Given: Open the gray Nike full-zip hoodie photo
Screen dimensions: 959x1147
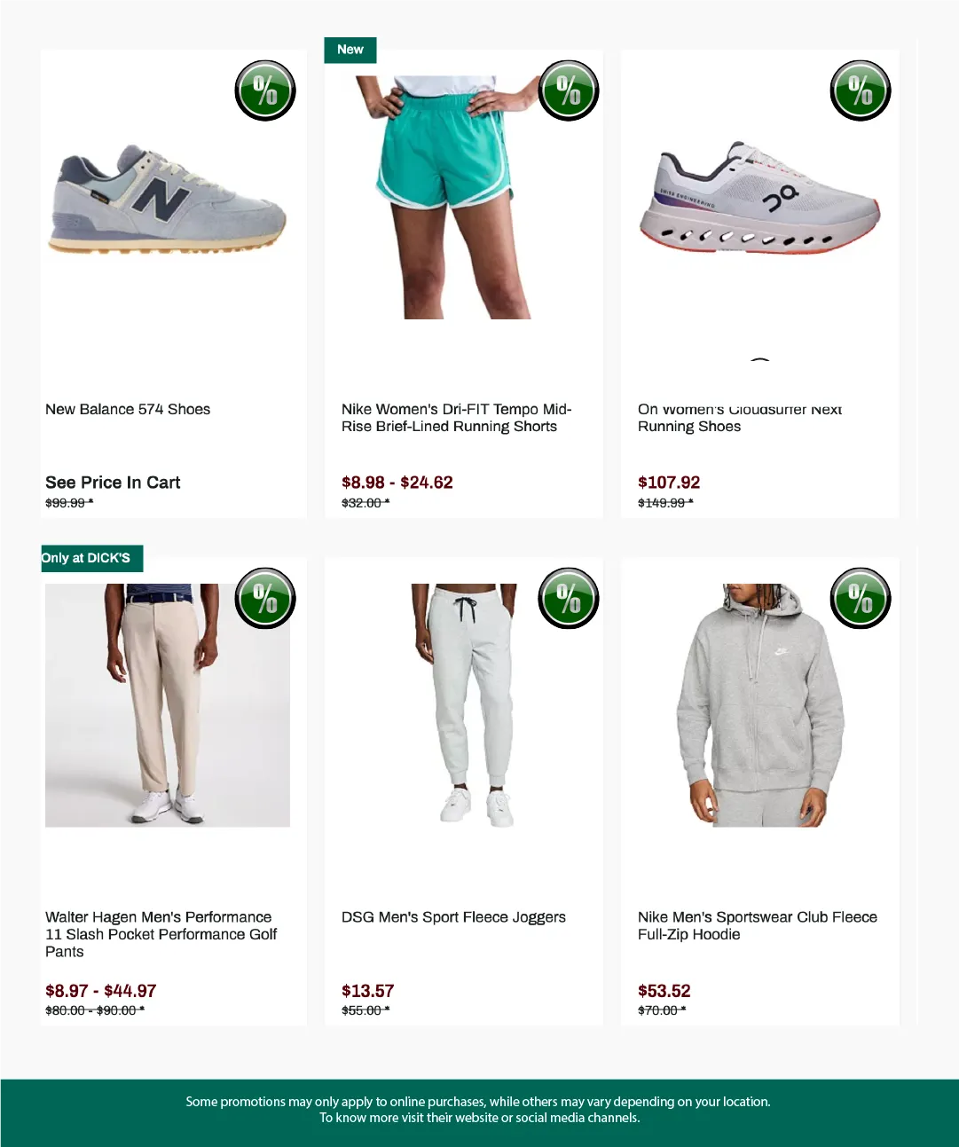Looking at the screenshot, I should (x=760, y=705).
